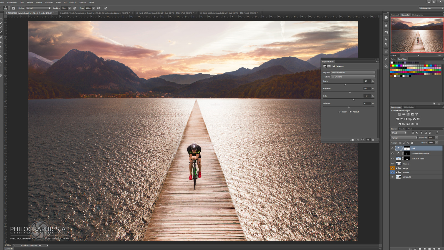Filter layers by text type (T icon)
The width and height of the screenshot is (444, 250).
pyautogui.click(x=421, y=133)
